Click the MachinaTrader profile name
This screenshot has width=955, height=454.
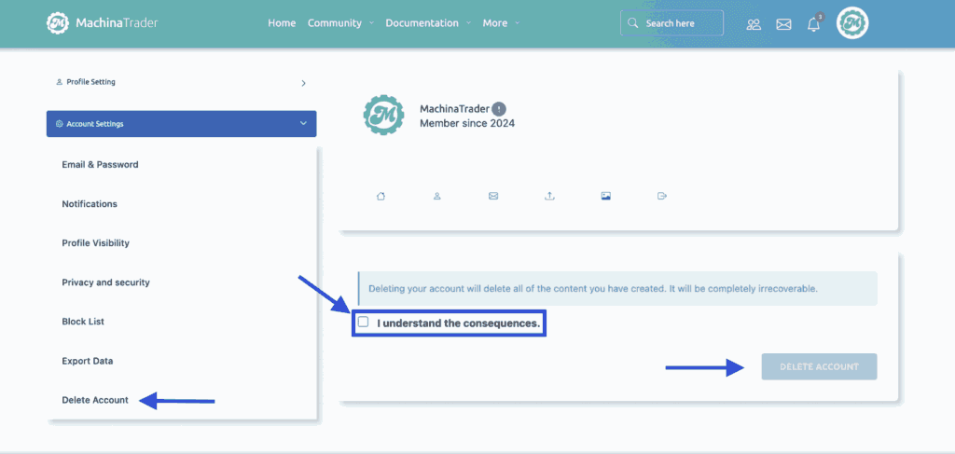(x=455, y=109)
